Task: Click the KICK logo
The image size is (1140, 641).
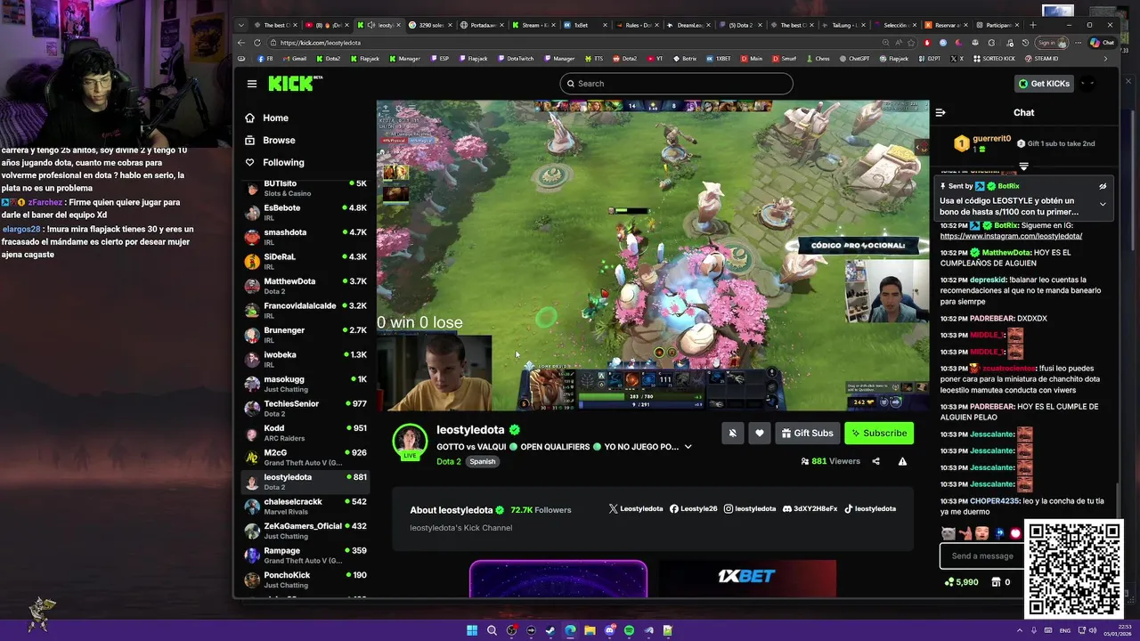Action: pyautogui.click(x=294, y=83)
